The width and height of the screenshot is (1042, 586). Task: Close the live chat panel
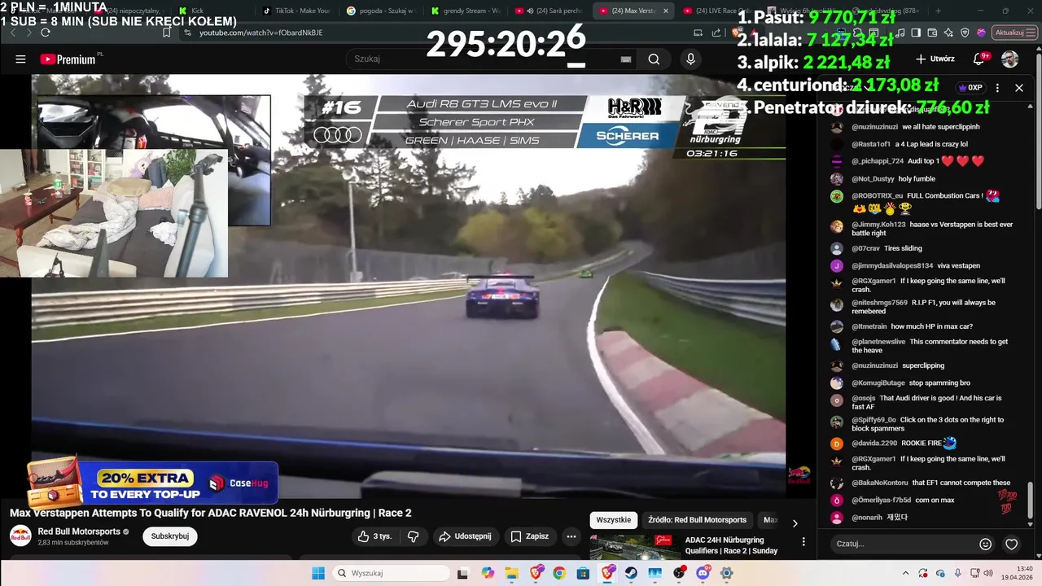1019,88
